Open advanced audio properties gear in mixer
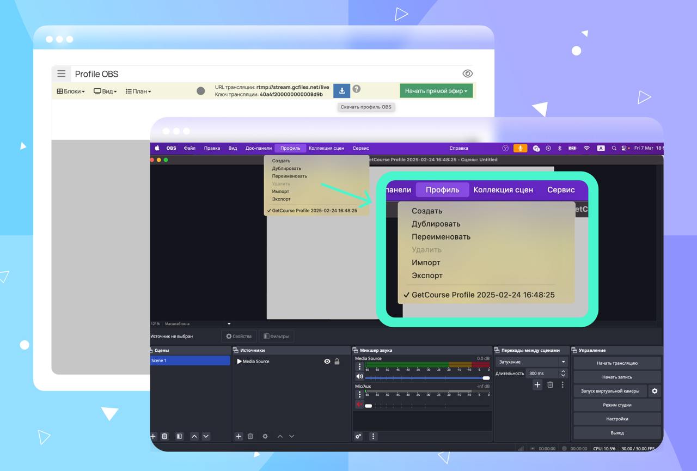 pyautogui.click(x=358, y=436)
